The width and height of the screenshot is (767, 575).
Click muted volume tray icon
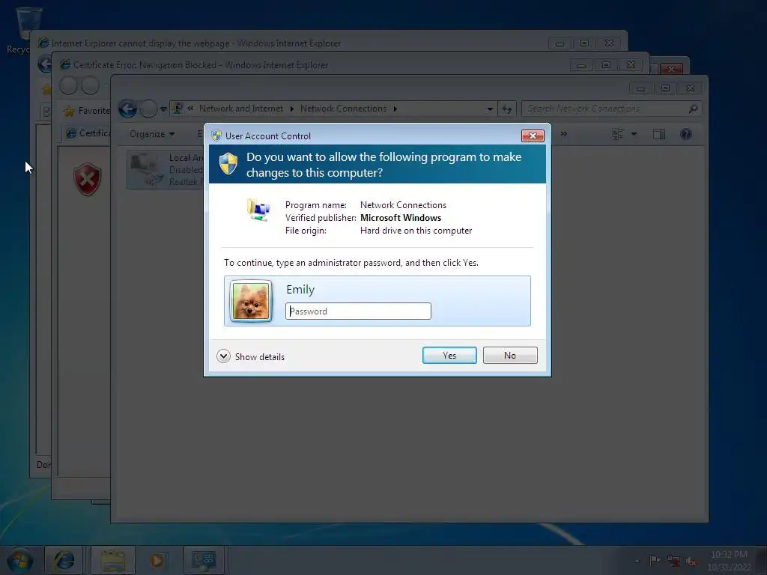[x=691, y=561]
